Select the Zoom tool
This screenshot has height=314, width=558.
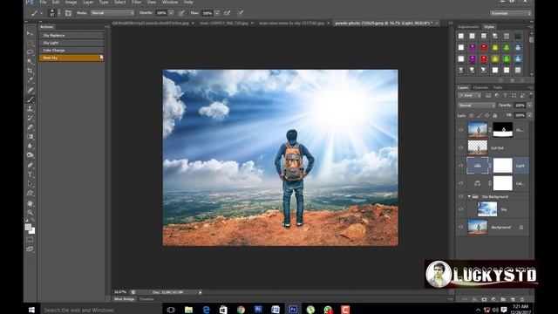(x=30, y=213)
